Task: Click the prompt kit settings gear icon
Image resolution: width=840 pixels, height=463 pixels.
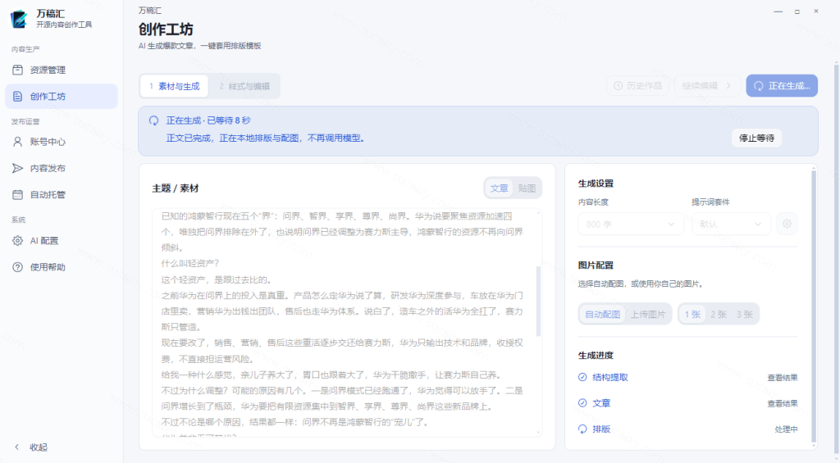Action: [x=787, y=225]
